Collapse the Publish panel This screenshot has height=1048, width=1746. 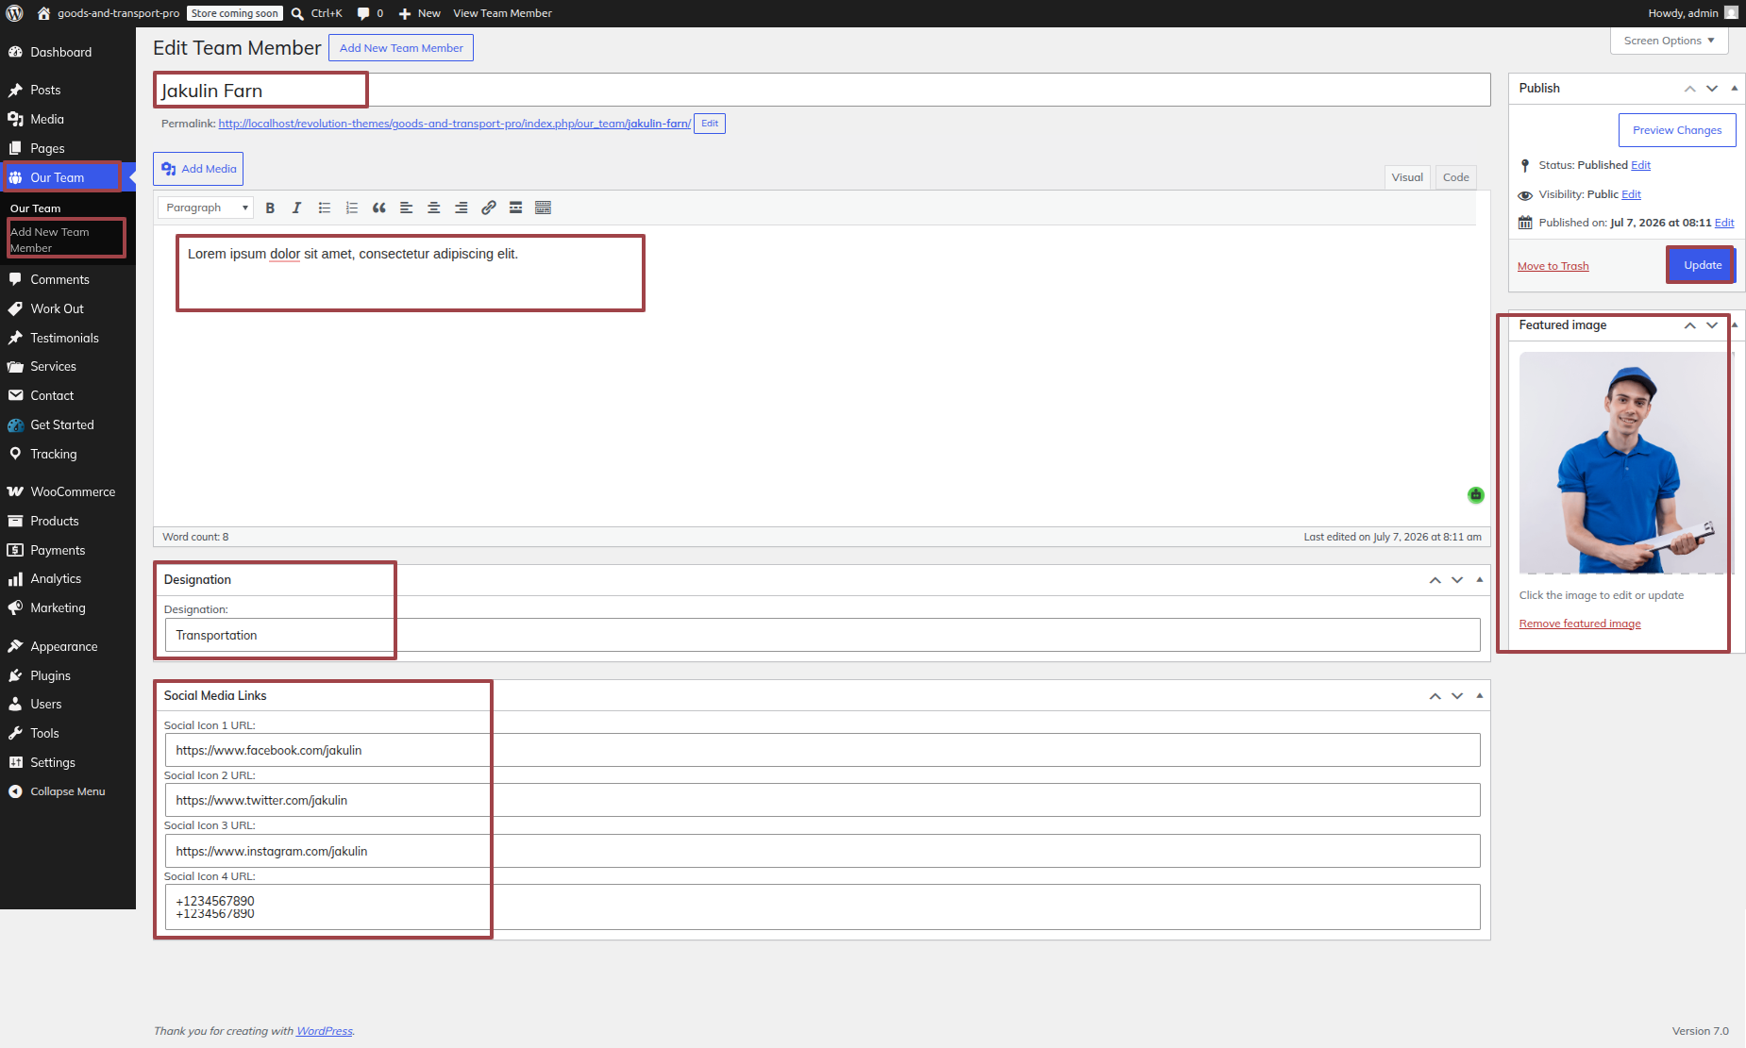[1735, 88]
